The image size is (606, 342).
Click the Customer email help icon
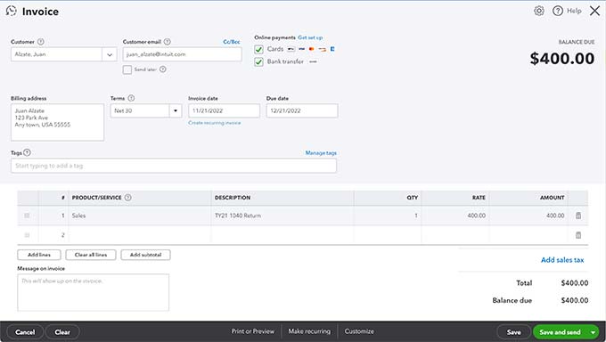click(x=167, y=42)
